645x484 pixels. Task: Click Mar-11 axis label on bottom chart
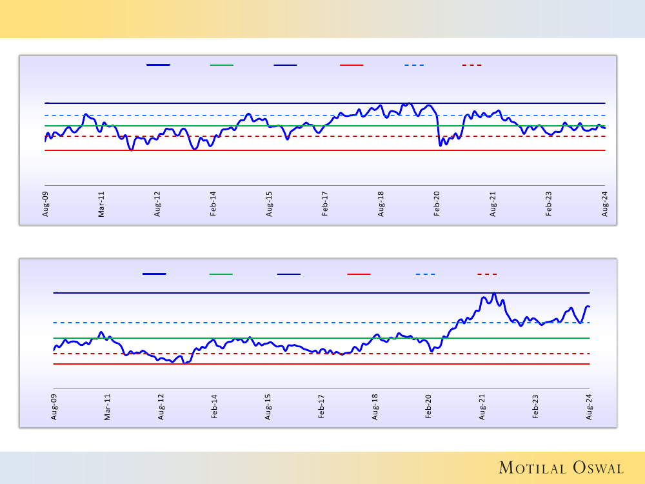coord(108,407)
